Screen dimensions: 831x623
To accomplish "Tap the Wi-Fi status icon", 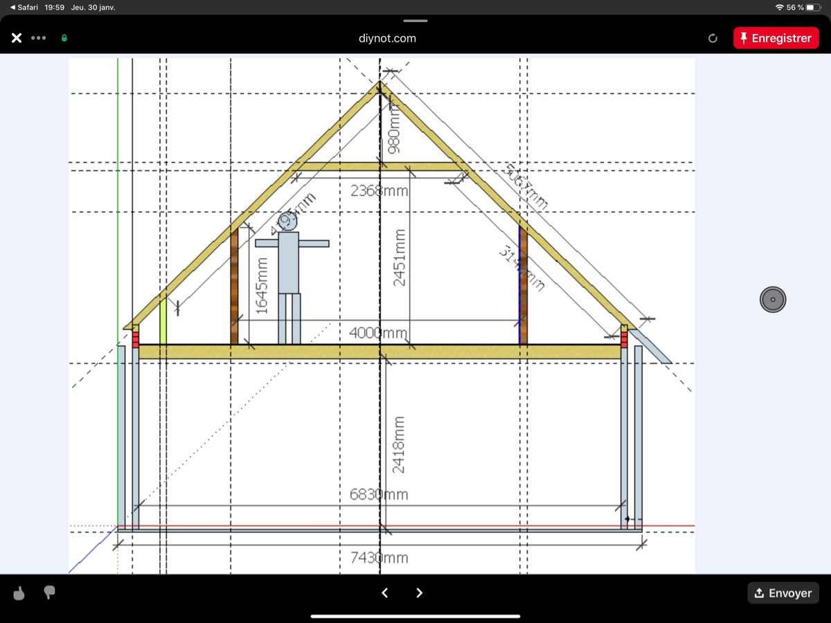I will point(779,7).
